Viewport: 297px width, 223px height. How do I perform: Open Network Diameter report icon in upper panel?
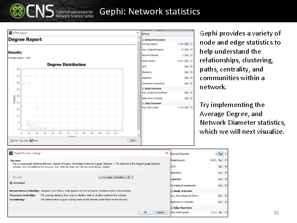pos(191,55)
